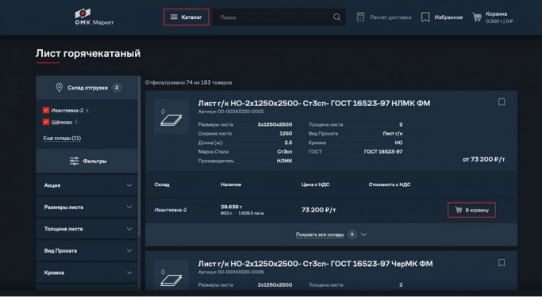Viewport: 542px width, 297px height.
Task: Click availability value 29.636 т
Action: [231, 207]
